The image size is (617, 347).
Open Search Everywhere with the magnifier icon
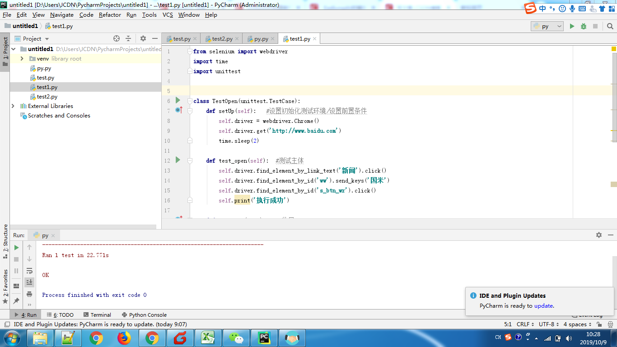[x=610, y=26]
